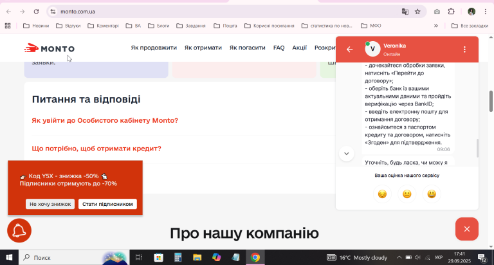Open Microsoft Store from taskbar
The width and height of the screenshot is (494, 265).
click(158, 257)
